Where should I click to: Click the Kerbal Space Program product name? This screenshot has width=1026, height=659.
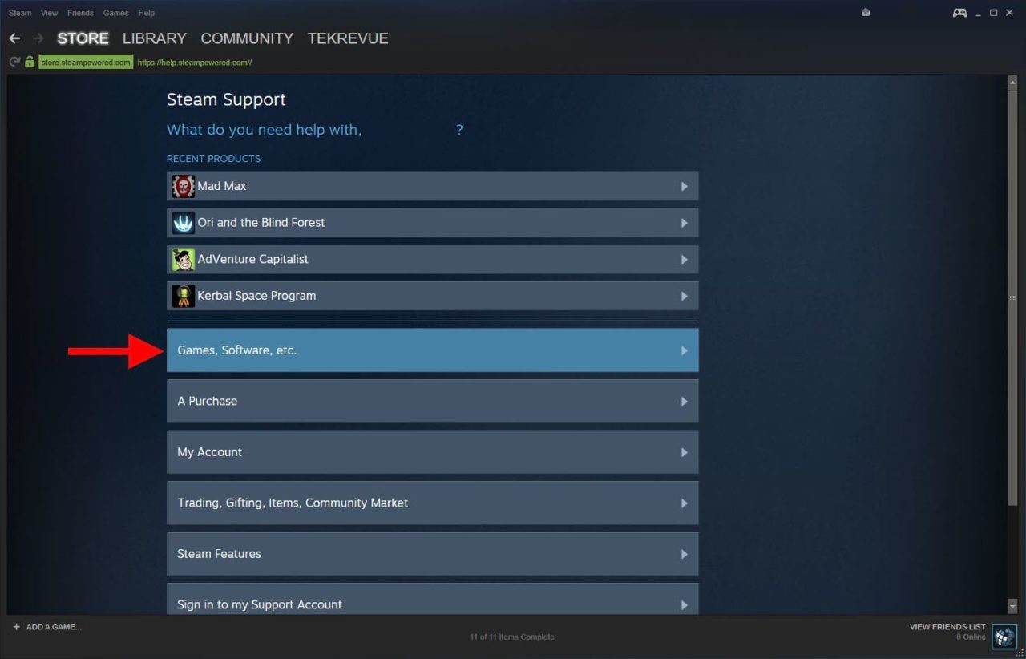pyautogui.click(x=256, y=296)
